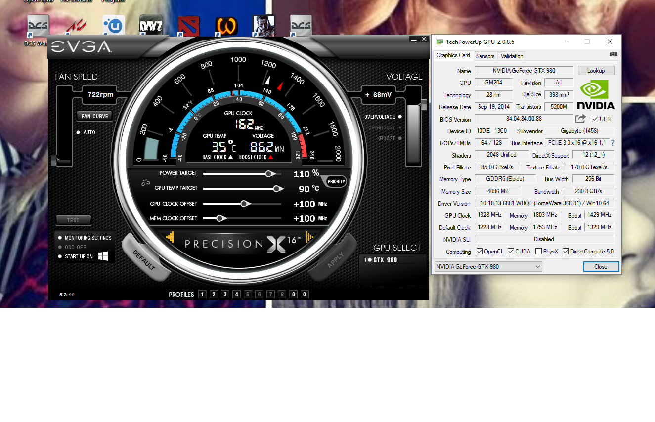Click the GPU-Z screenshot camera icon
655x422 pixels.
(x=613, y=54)
